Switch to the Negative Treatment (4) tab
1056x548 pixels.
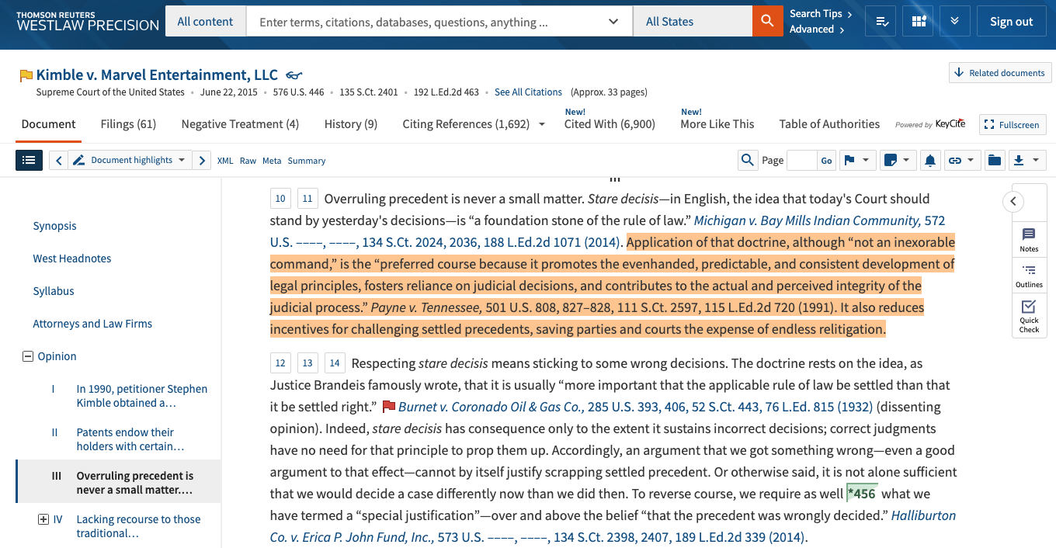[x=240, y=124]
